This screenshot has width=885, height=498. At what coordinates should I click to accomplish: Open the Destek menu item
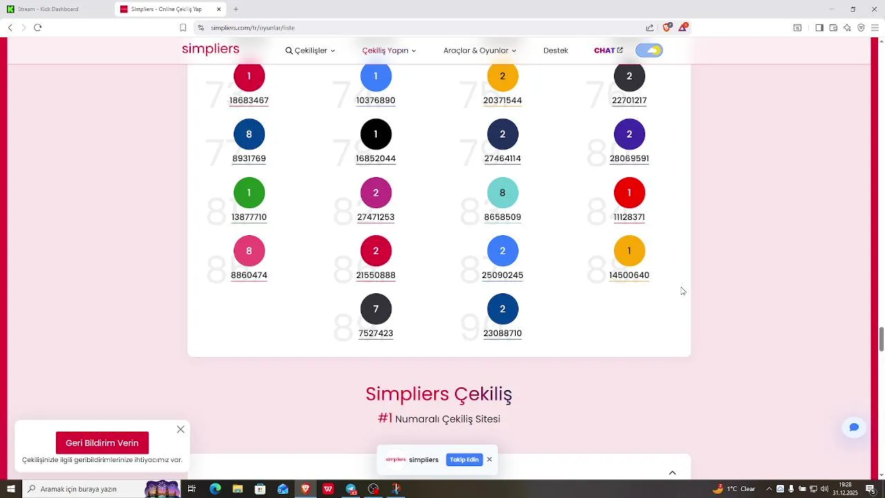click(556, 50)
